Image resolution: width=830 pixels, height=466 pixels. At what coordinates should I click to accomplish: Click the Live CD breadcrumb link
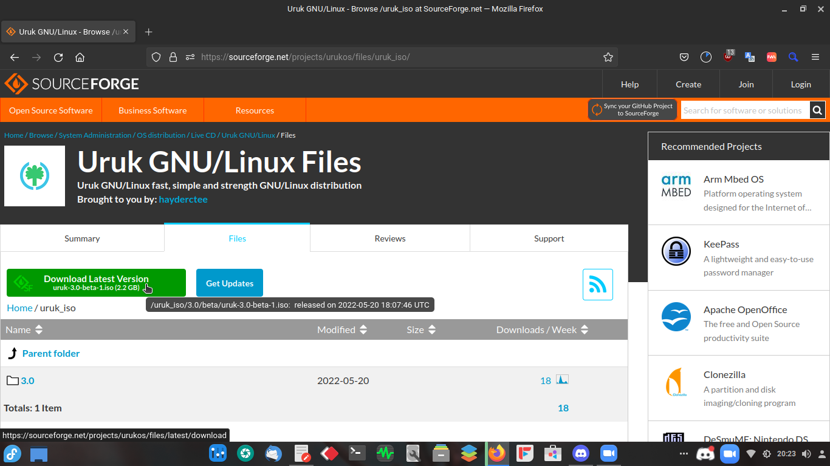(204, 135)
